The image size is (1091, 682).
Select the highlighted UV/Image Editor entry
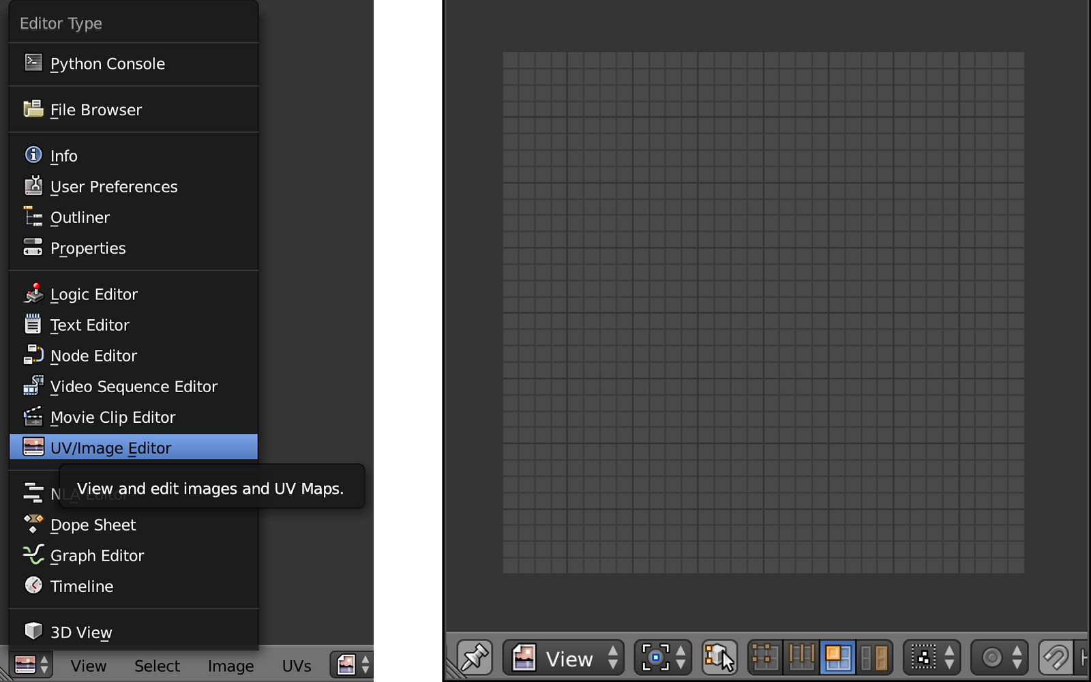(x=134, y=447)
